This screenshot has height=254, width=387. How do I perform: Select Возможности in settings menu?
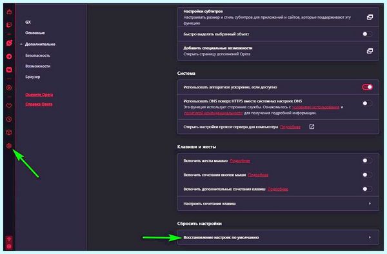[38, 66]
